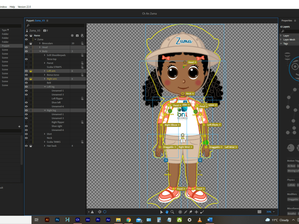Hide the Torso top layer
The width and height of the screenshot is (299, 224).
click(26, 59)
